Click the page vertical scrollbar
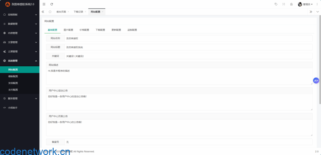 tap(320, 63)
